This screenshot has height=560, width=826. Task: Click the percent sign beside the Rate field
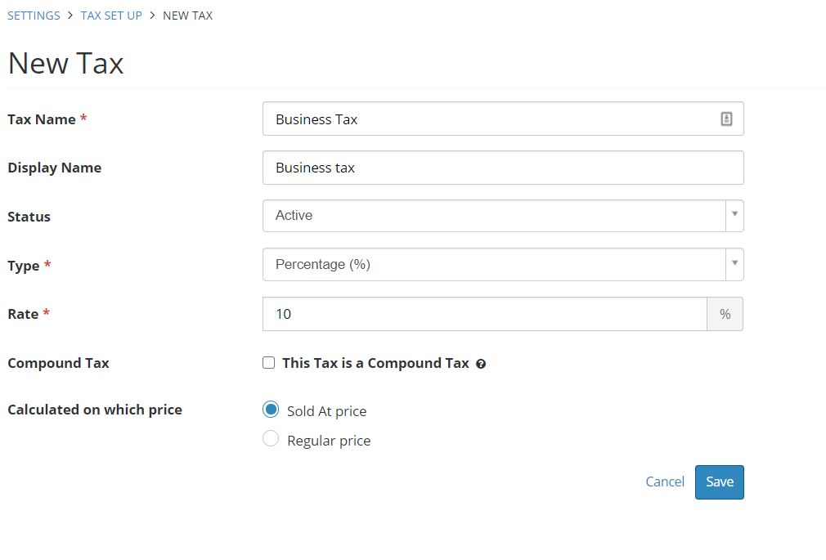point(725,314)
